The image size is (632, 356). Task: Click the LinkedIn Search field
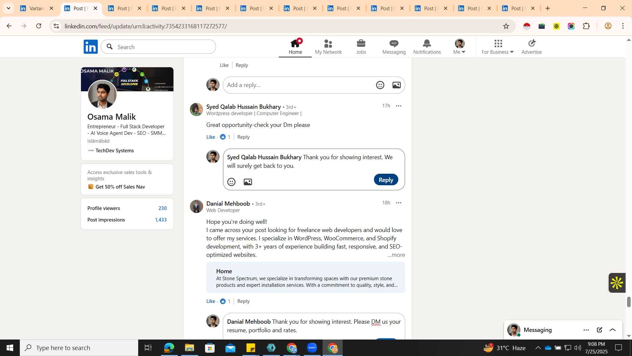coord(158,47)
